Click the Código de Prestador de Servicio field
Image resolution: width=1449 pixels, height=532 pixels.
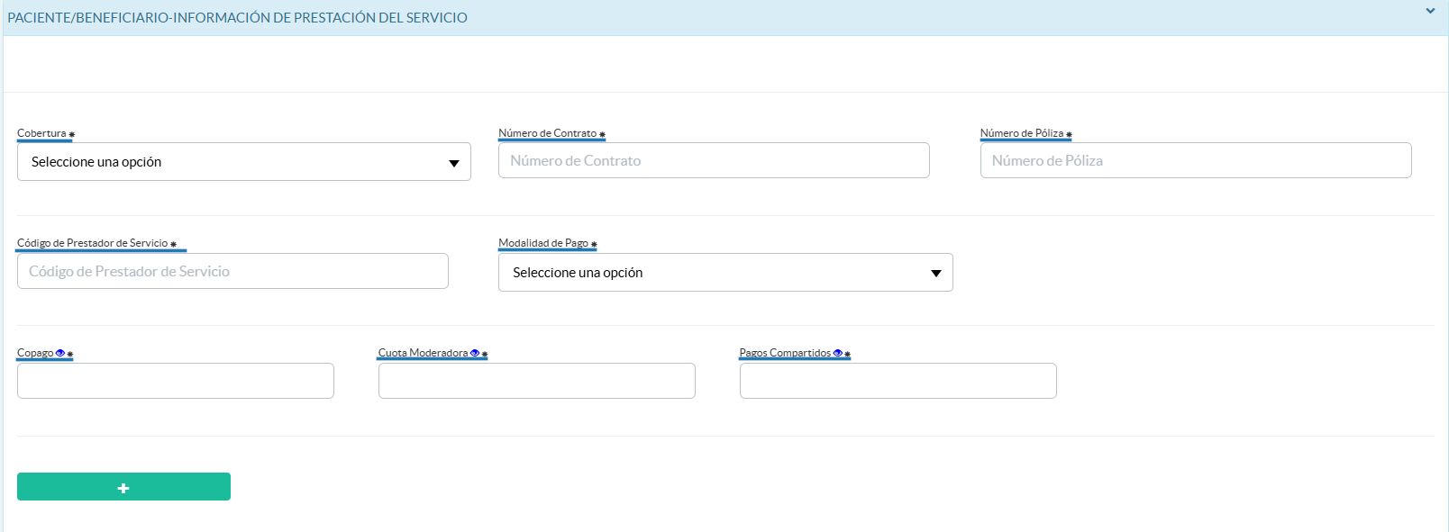(232, 272)
